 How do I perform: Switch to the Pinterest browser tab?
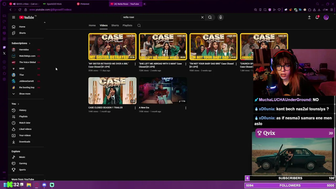click(x=85, y=4)
